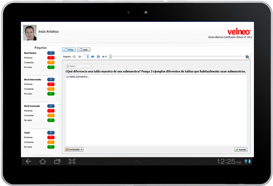Click the orange Contestadas badge under Total
273x186 pixels.
click(x=51, y=142)
